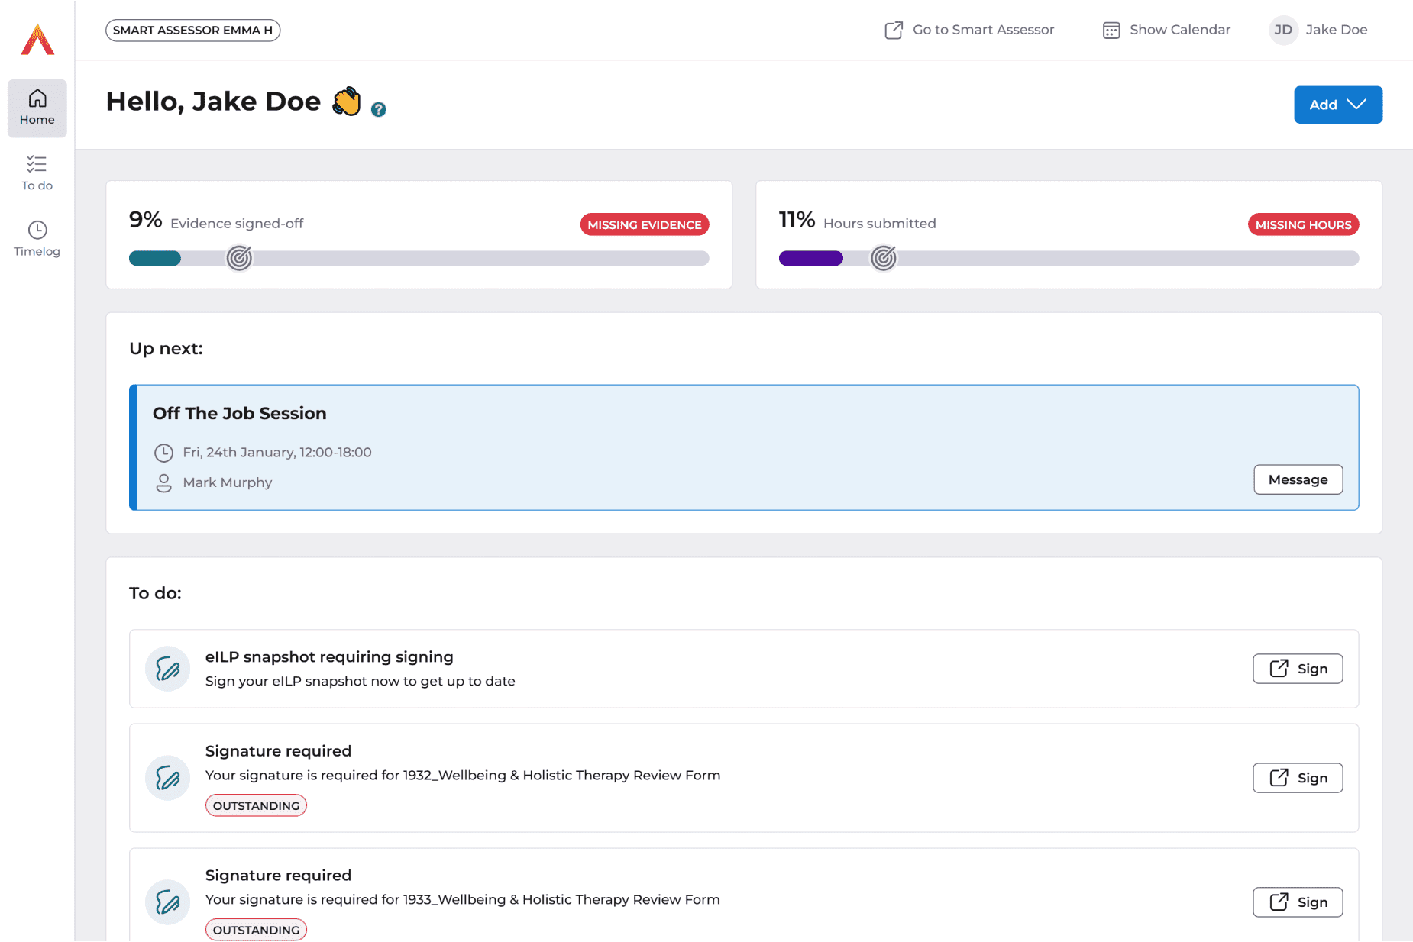
Task: Open the Home sidebar item
Action: click(x=37, y=108)
